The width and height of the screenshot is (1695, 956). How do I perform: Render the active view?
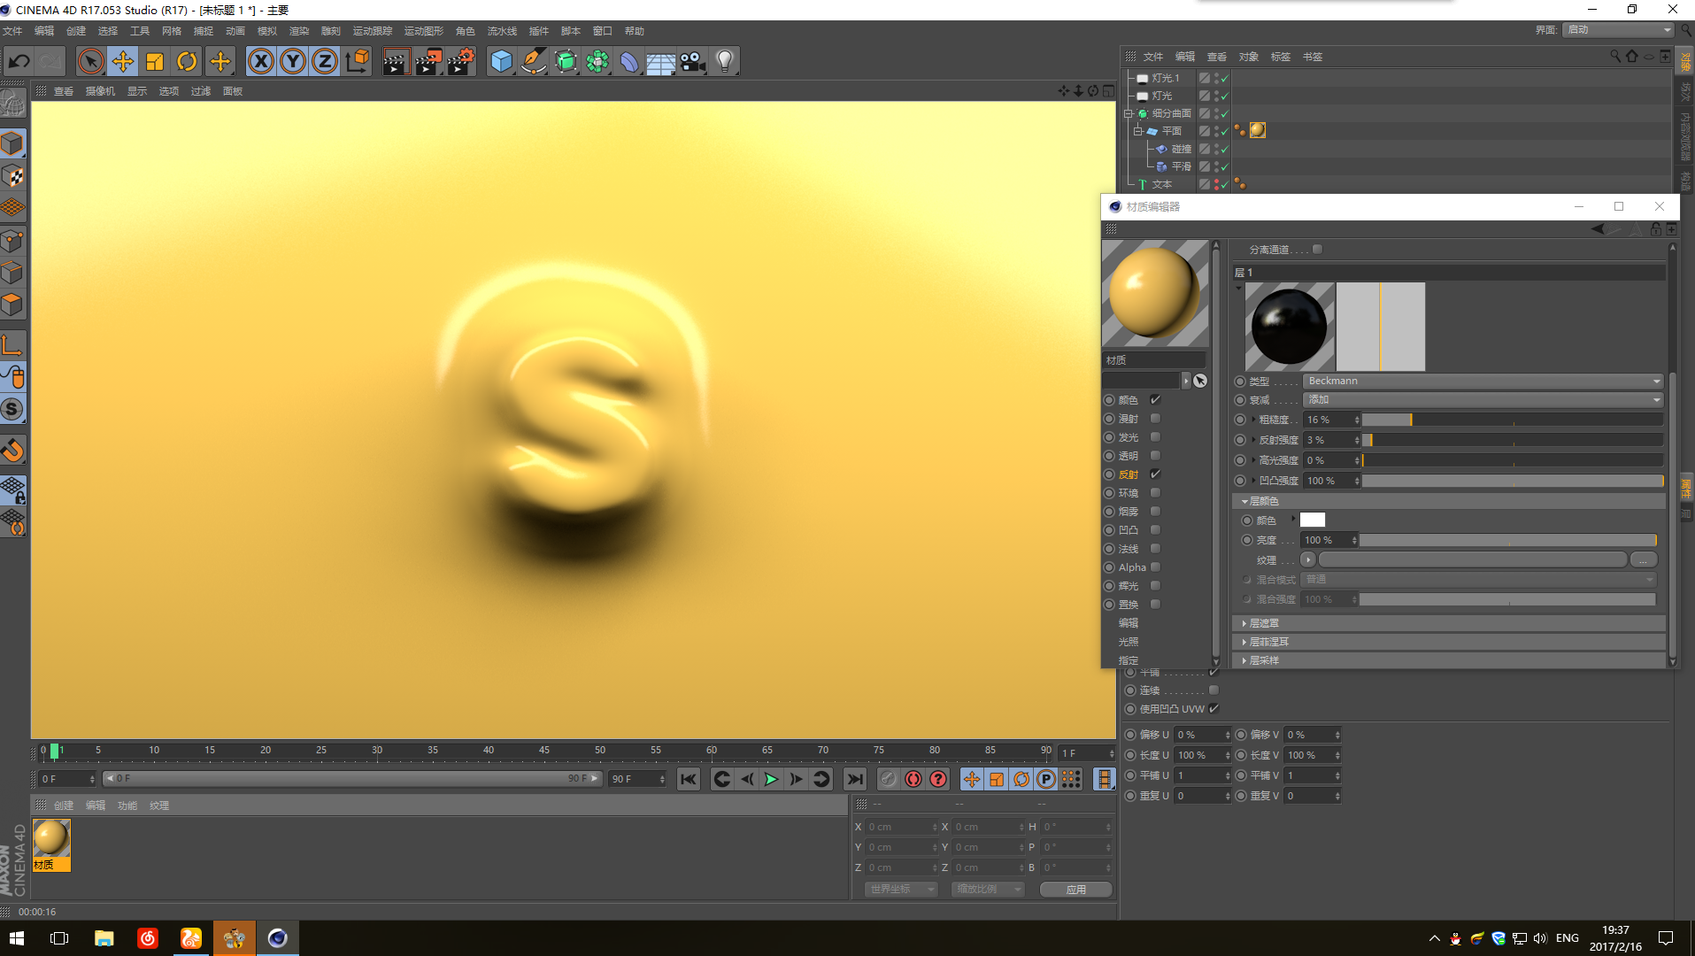coord(395,61)
